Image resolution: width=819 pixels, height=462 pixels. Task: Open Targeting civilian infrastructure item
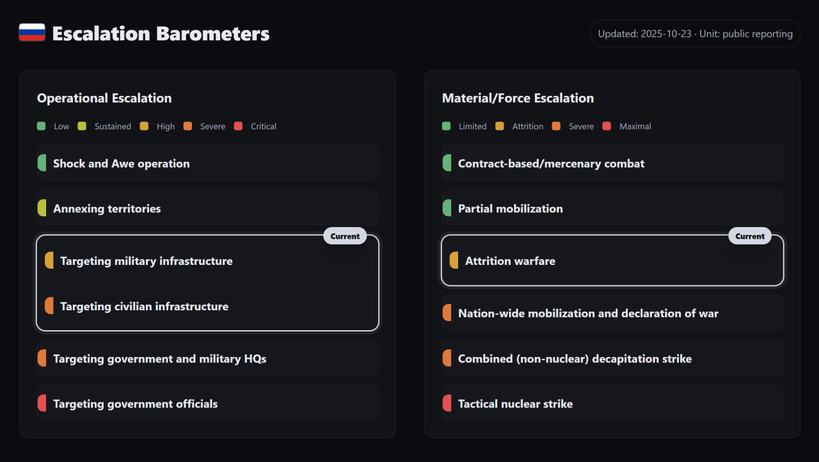point(207,307)
